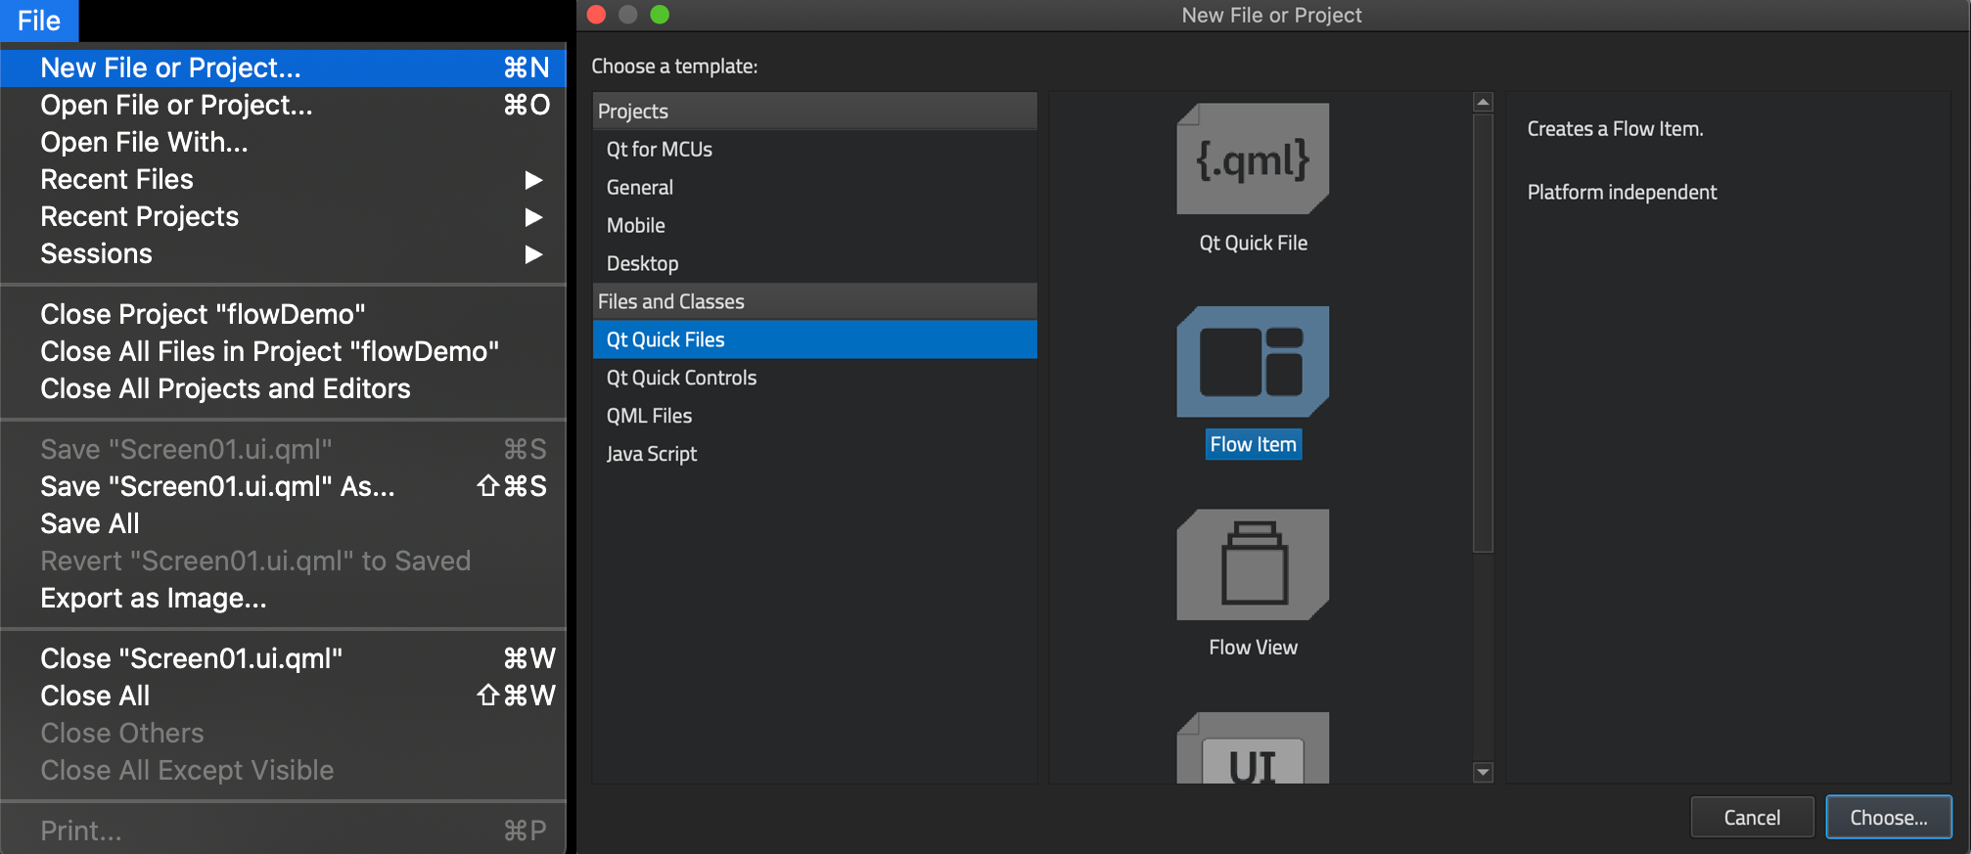1971x854 pixels.
Task: Click the template list scroll down arrow
Action: click(1483, 773)
